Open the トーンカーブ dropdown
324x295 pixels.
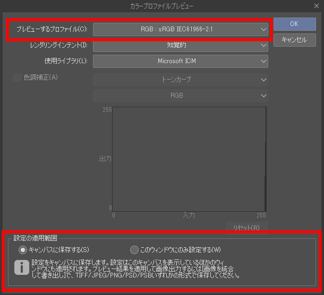coord(181,80)
